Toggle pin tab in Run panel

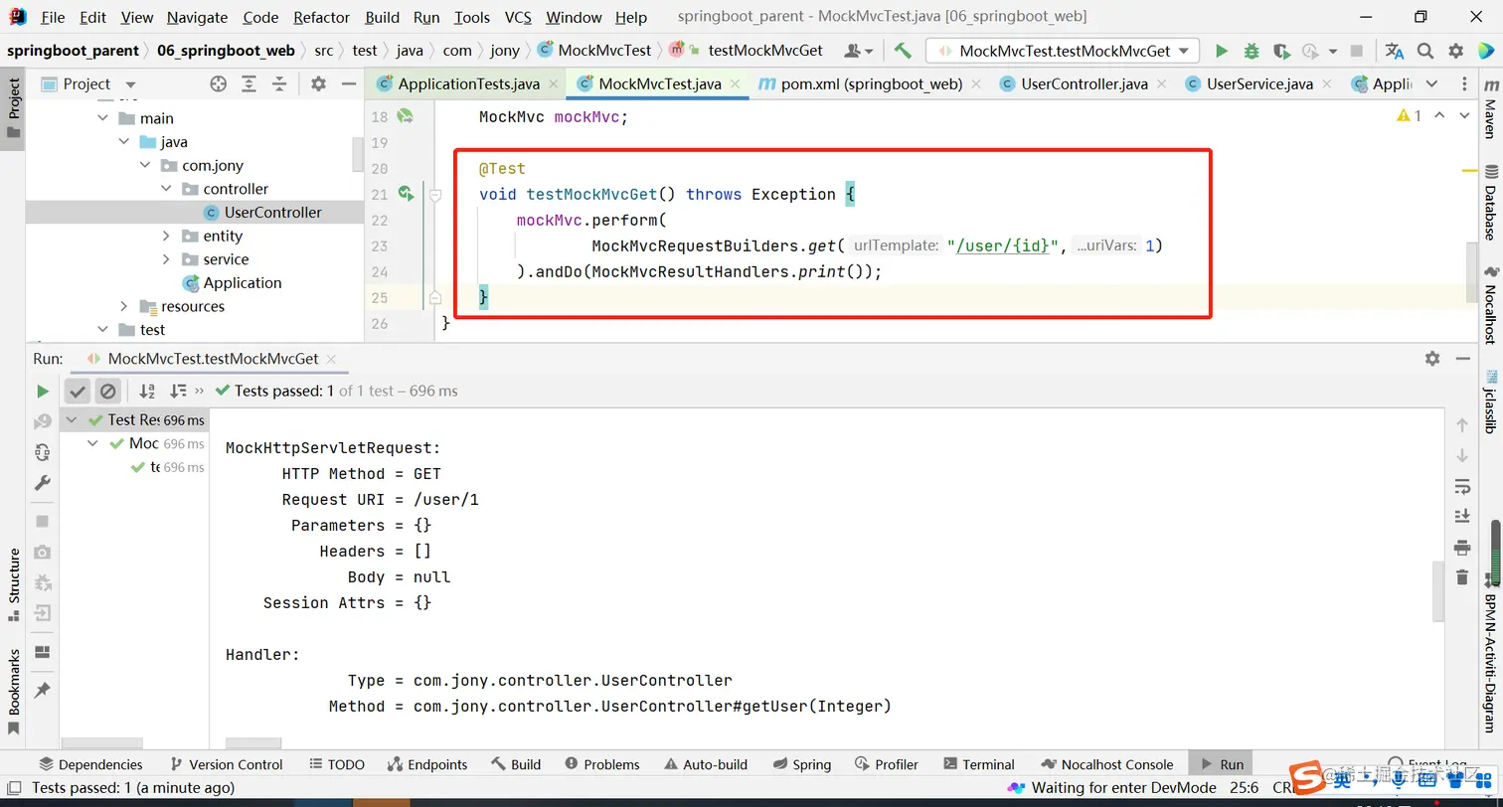pyautogui.click(x=43, y=690)
